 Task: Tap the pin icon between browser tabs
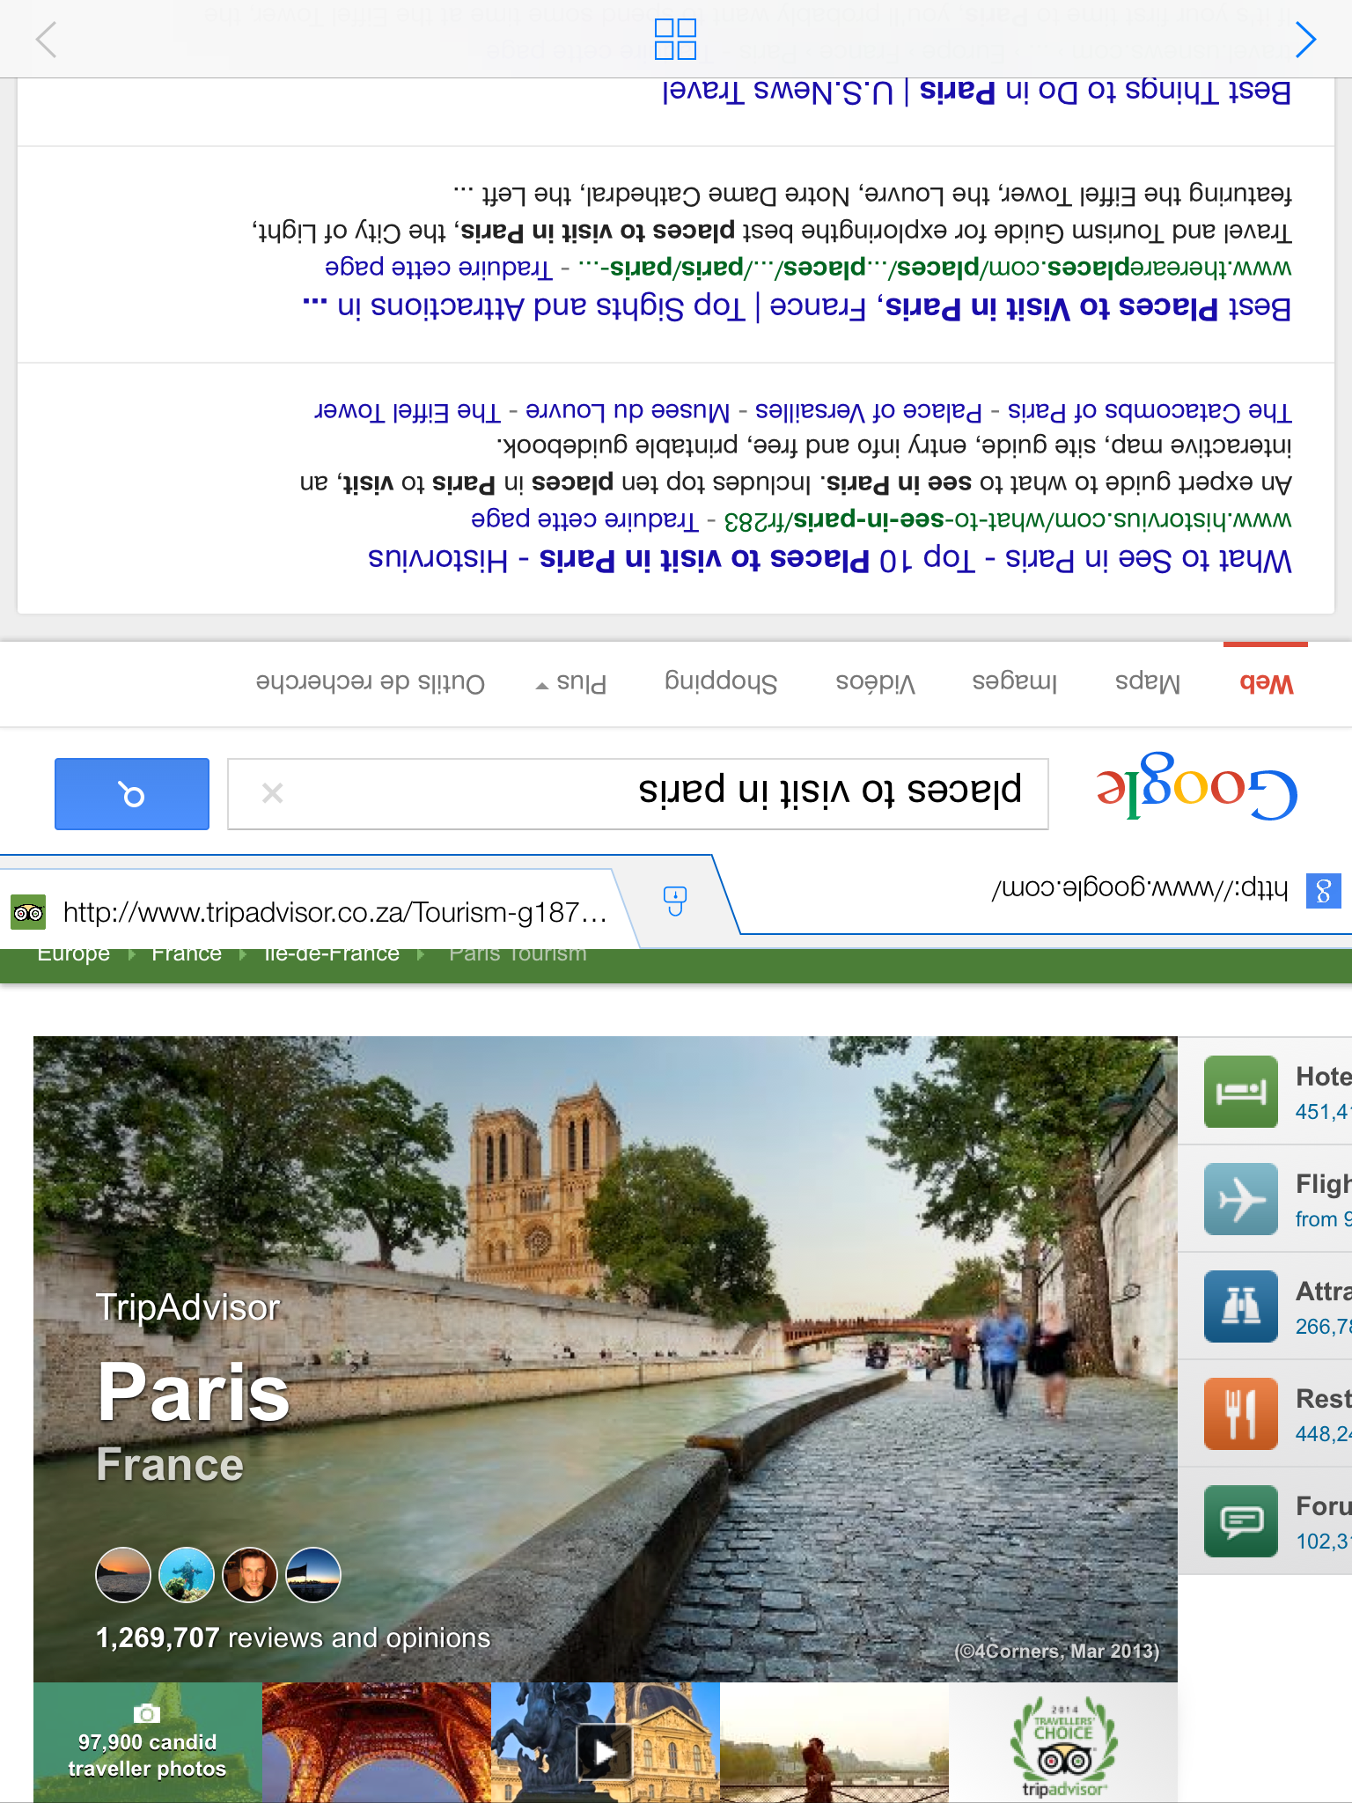674,901
